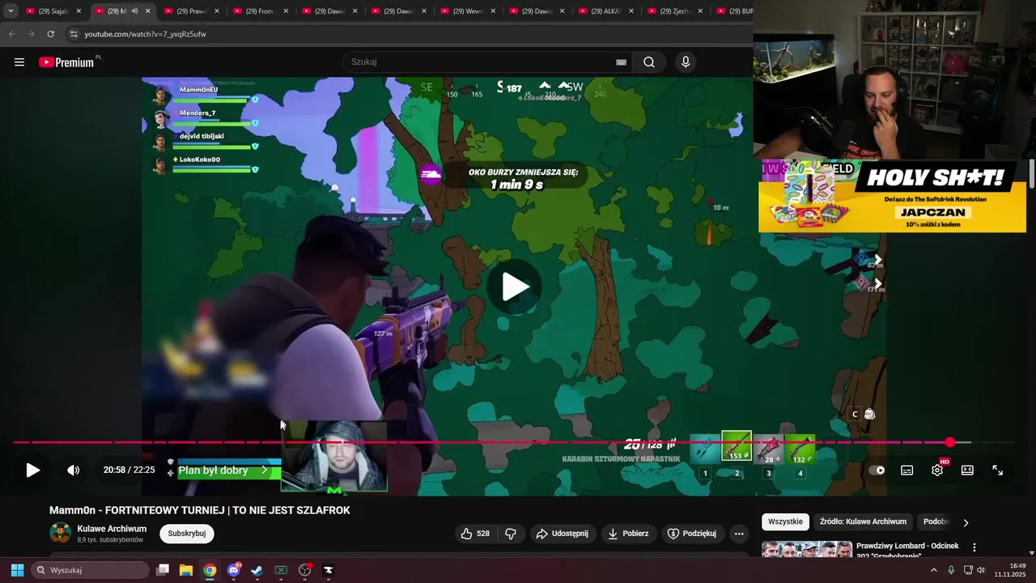This screenshot has height=583, width=1036.
Task: Open Task View on the taskbar
Action: 163,570
